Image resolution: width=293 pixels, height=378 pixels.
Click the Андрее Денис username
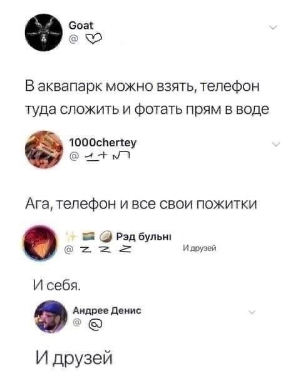tap(107, 310)
